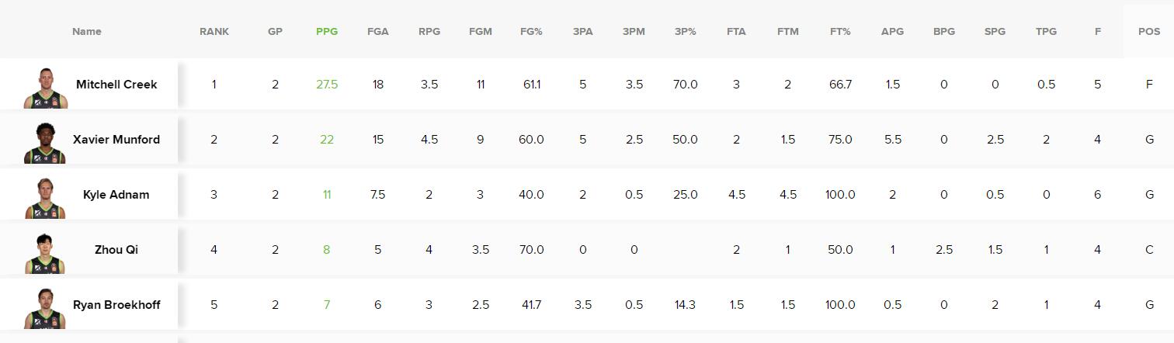The height and width of the screenshot is (343, 1174).
Task: Sort by the Name column header
Action: click(x=87, y=32)
